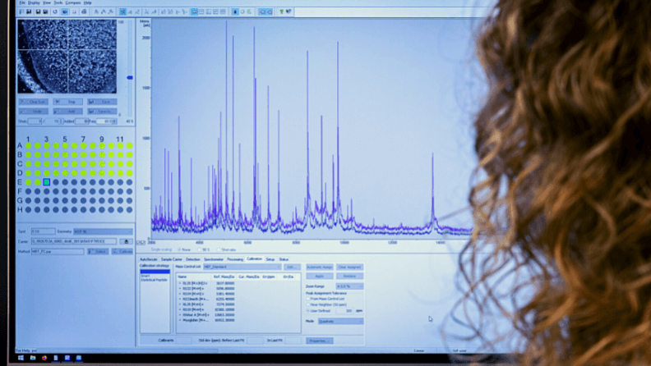Image resolution: width=651 pixels, height=366 pixels.
Task: Click the Clear Assigned button
Action: pos(349,268)
